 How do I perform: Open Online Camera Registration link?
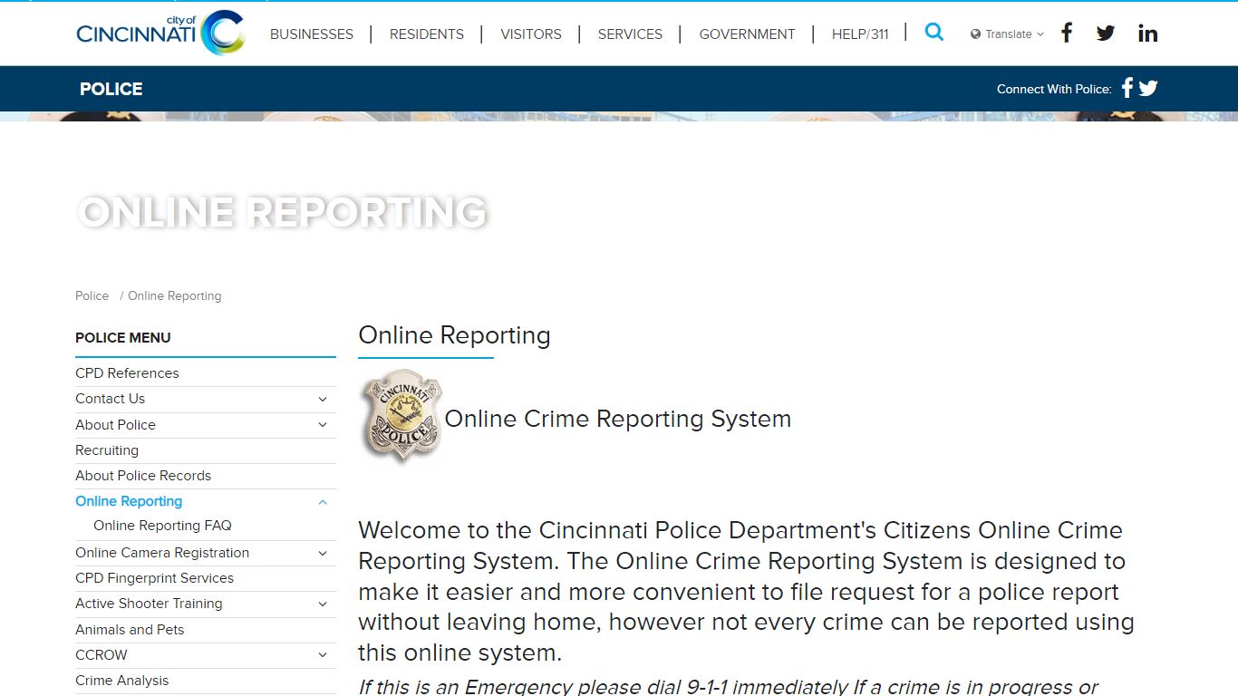pyautogui.click(x=162, y=553)
